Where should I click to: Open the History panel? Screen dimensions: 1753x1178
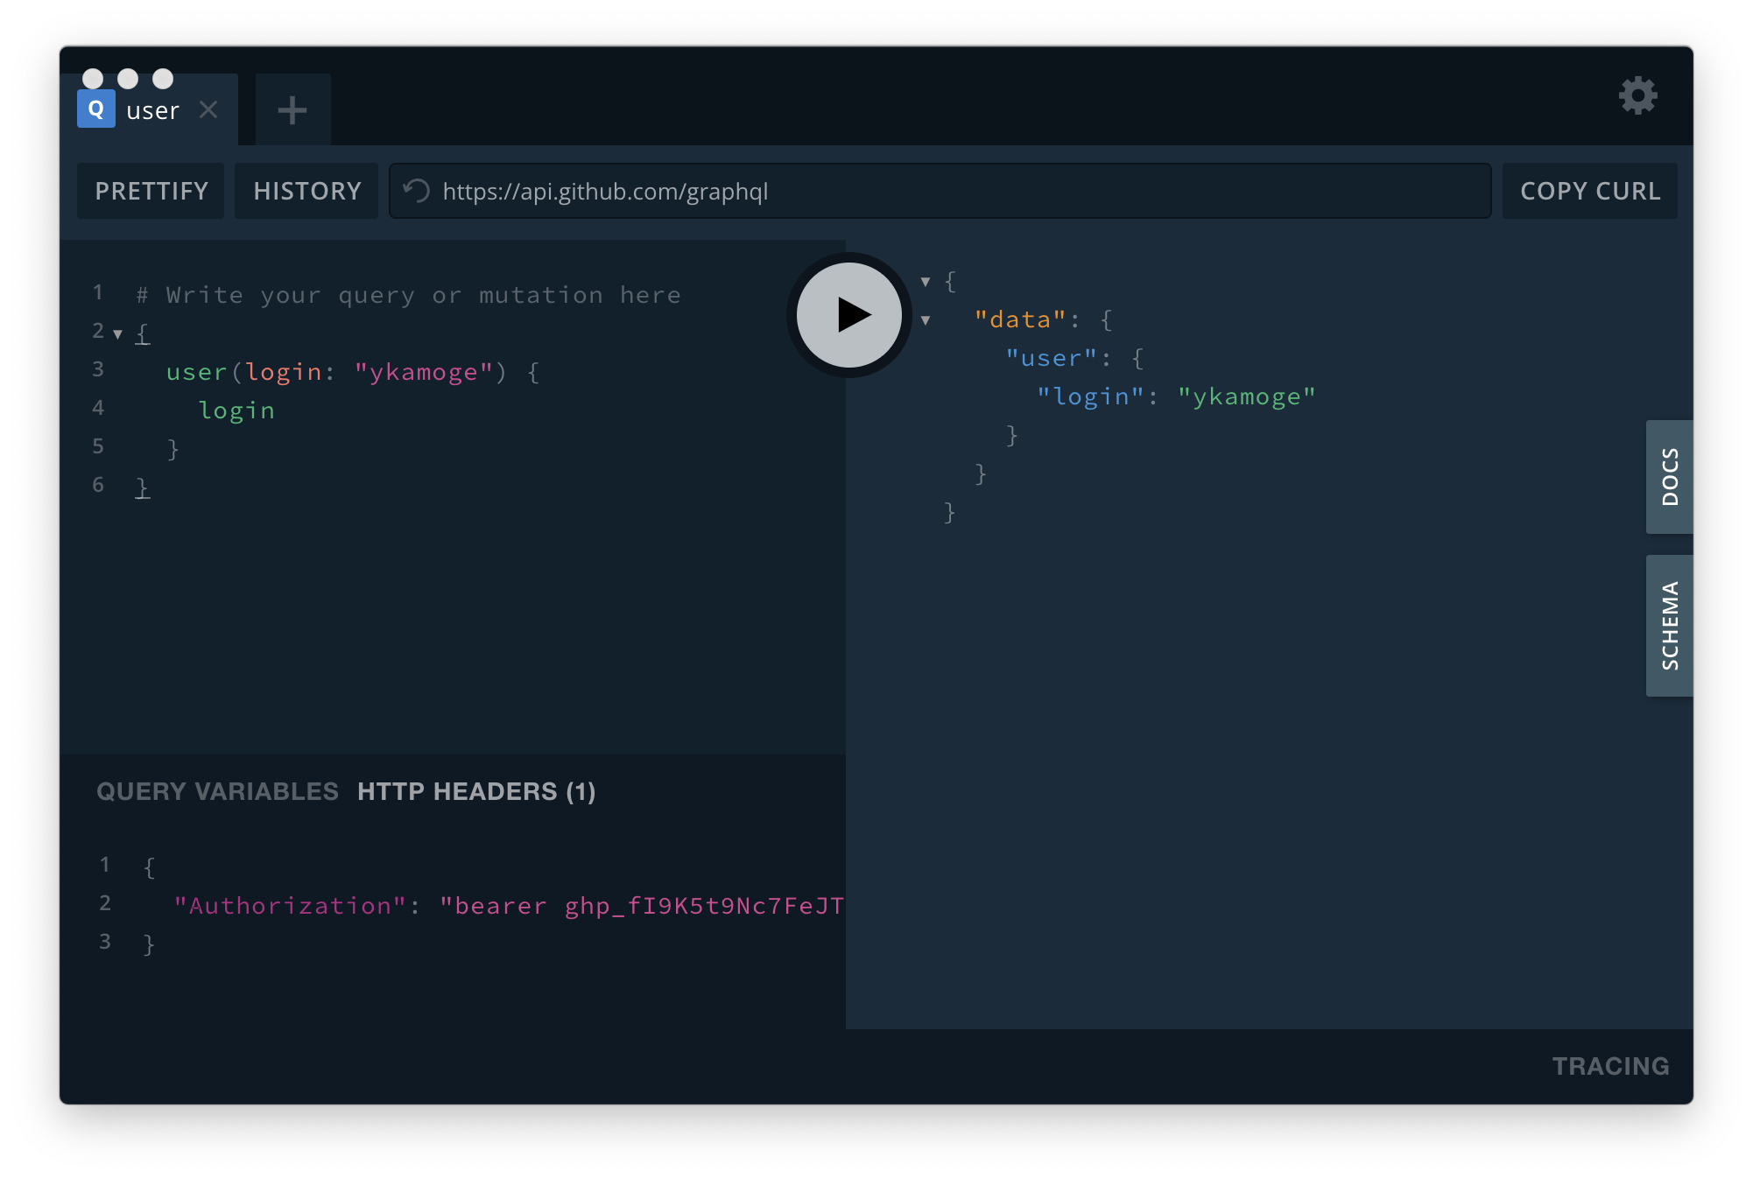306,191
